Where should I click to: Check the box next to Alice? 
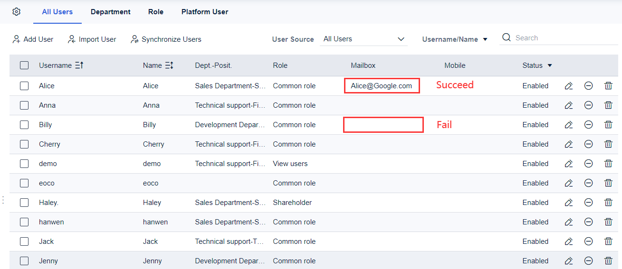(24, 86)
